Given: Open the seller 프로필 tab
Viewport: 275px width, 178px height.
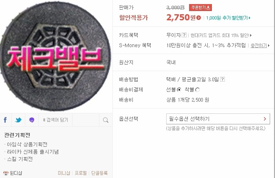Looking at the screenshot, I should click(x=81, y=173).
